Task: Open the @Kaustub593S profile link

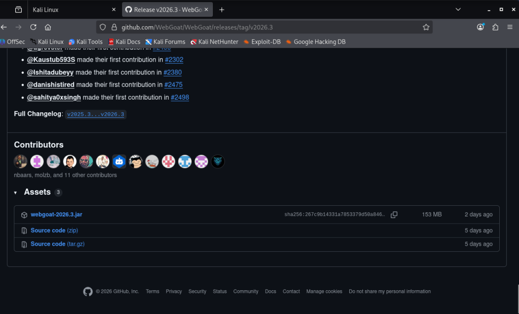Action: (x=51, y=60)
